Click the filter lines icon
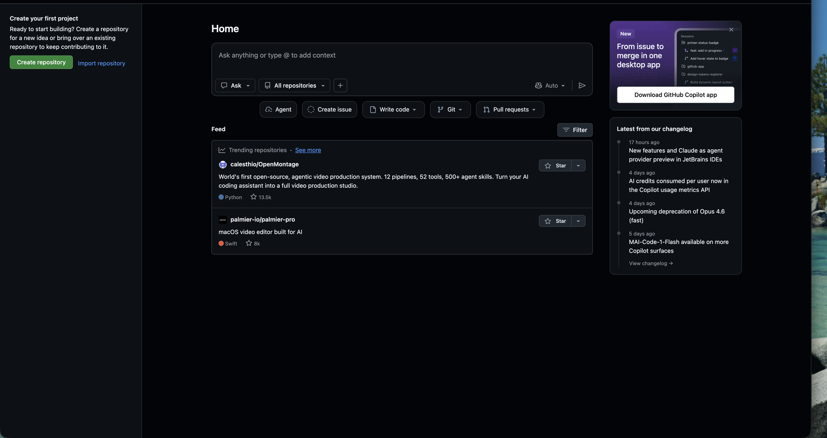This screenshot has height=438, width=827. pos(566,130)
